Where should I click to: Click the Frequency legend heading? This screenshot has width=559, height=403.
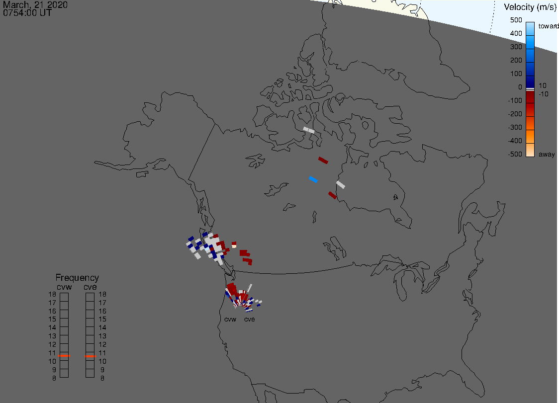pos(77,278)
